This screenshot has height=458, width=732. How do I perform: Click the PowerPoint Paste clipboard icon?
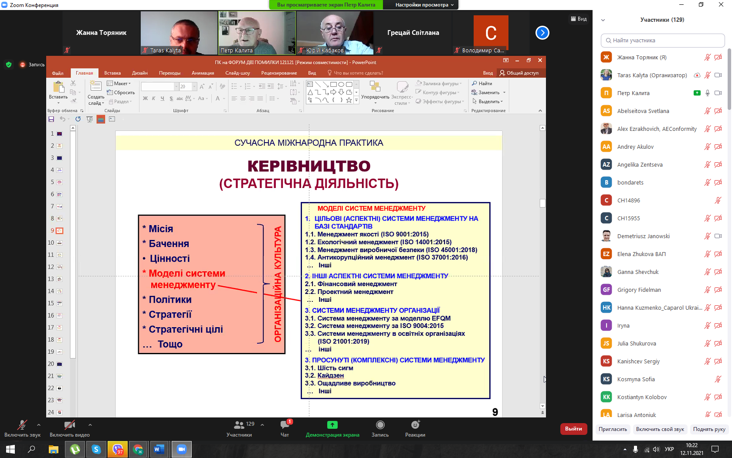point(58,87)
